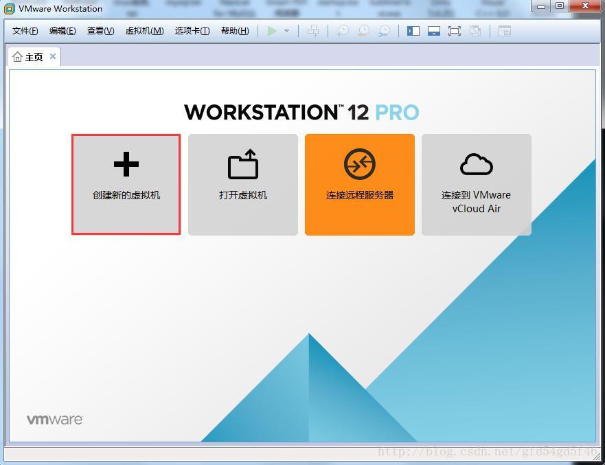Click the Send Ctrl+Alt+Del toolbar icon
605x465 pixels.
coord(313,31)
